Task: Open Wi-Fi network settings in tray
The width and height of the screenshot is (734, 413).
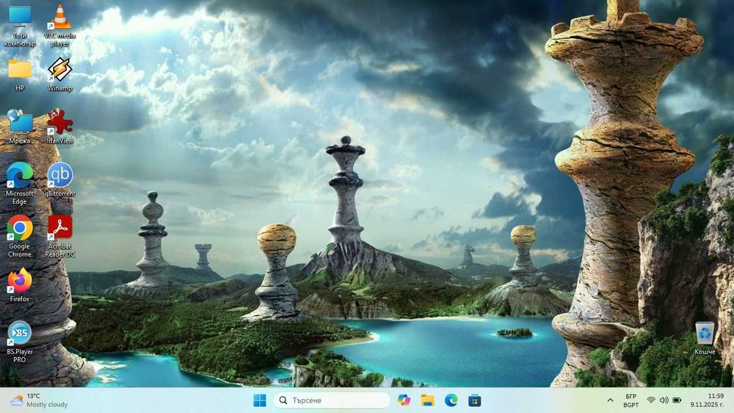Action: click(x=651, y=401)
